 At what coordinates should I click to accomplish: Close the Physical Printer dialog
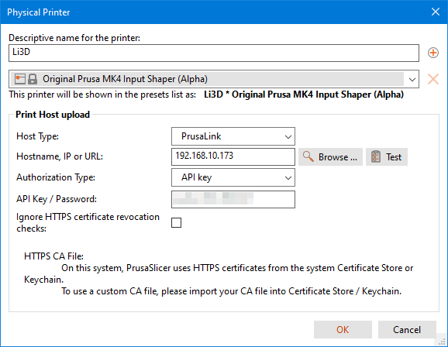click(x=435, y=12)
